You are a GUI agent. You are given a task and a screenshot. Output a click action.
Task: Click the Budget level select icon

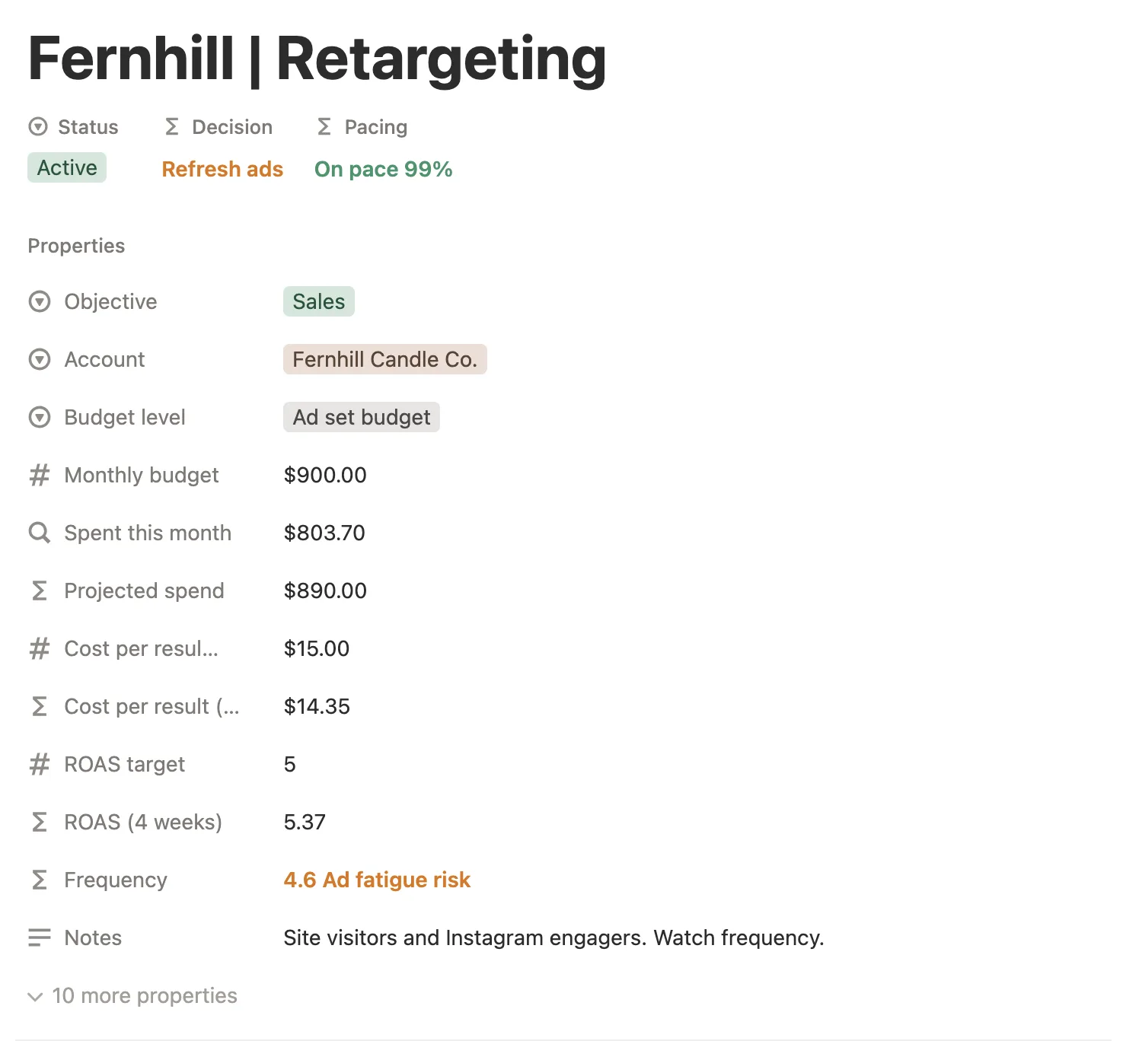click(40, 418)
